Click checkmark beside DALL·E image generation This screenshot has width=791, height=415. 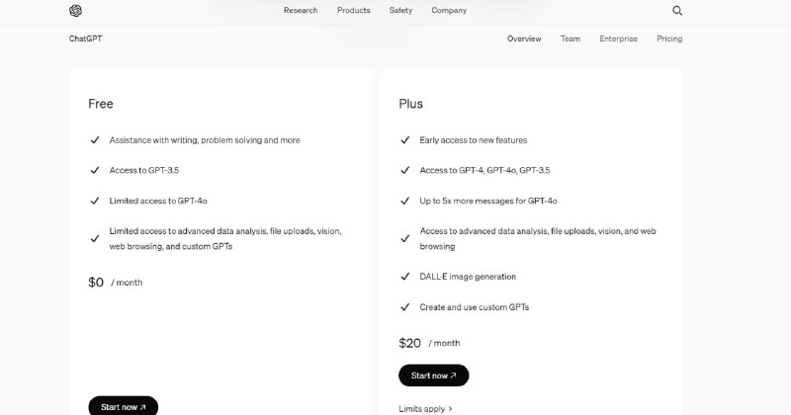[405, 277]
